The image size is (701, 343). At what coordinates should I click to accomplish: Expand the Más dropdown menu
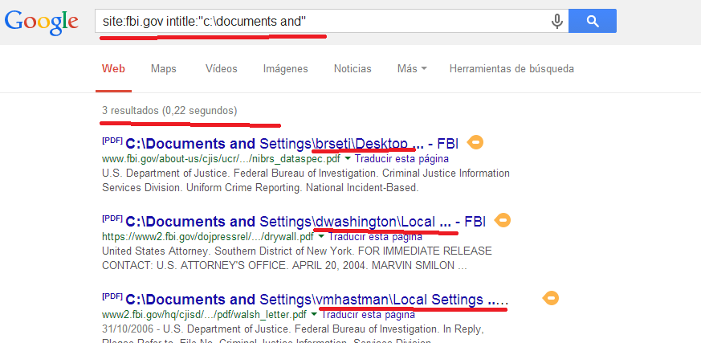pyautogui.click(x=412, y=69)
